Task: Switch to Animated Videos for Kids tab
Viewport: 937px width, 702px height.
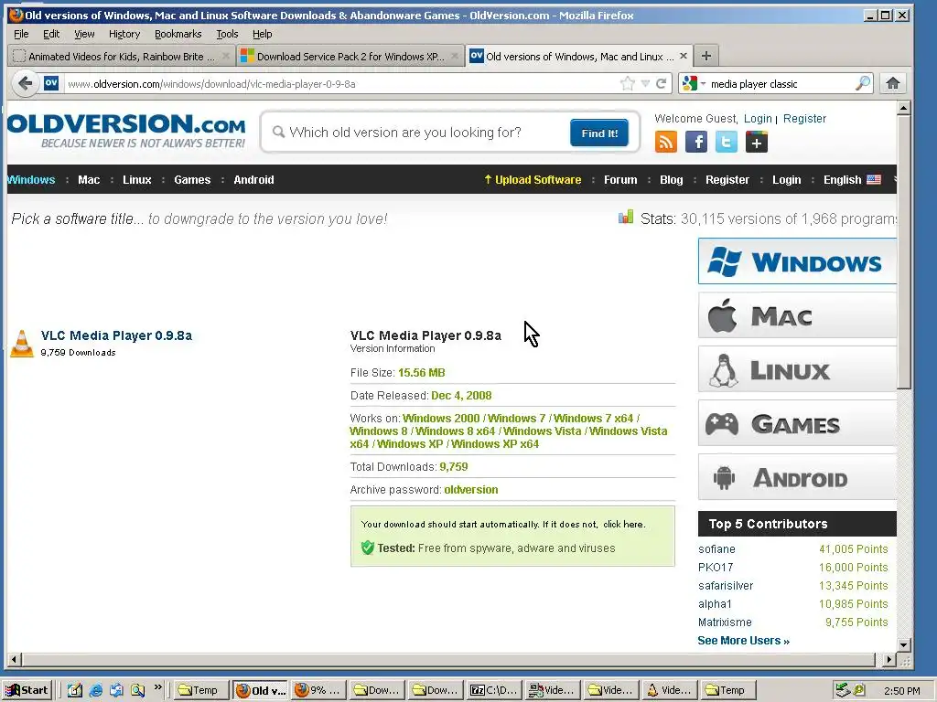Action: point(120,56)
